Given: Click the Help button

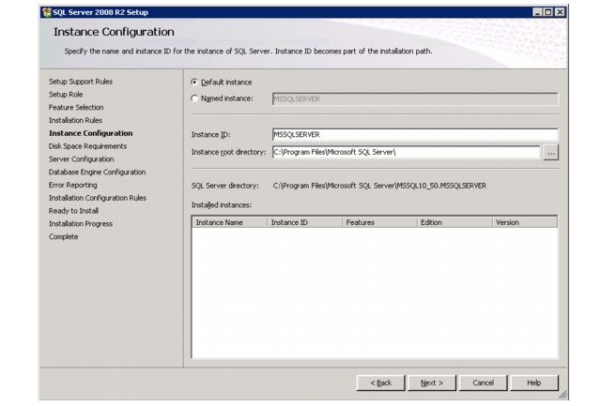Looking at the screenshot, I should [534, 383].
